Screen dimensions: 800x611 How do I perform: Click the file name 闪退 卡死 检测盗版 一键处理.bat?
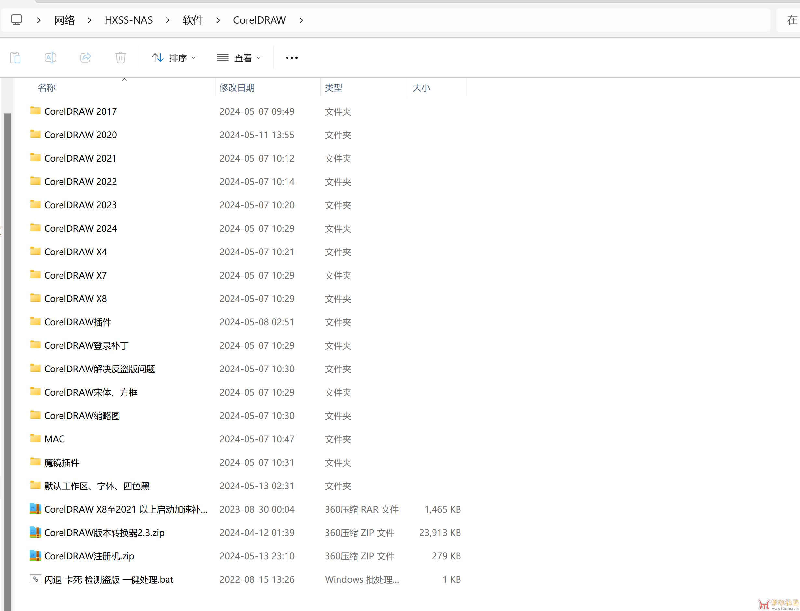(109, 580)
